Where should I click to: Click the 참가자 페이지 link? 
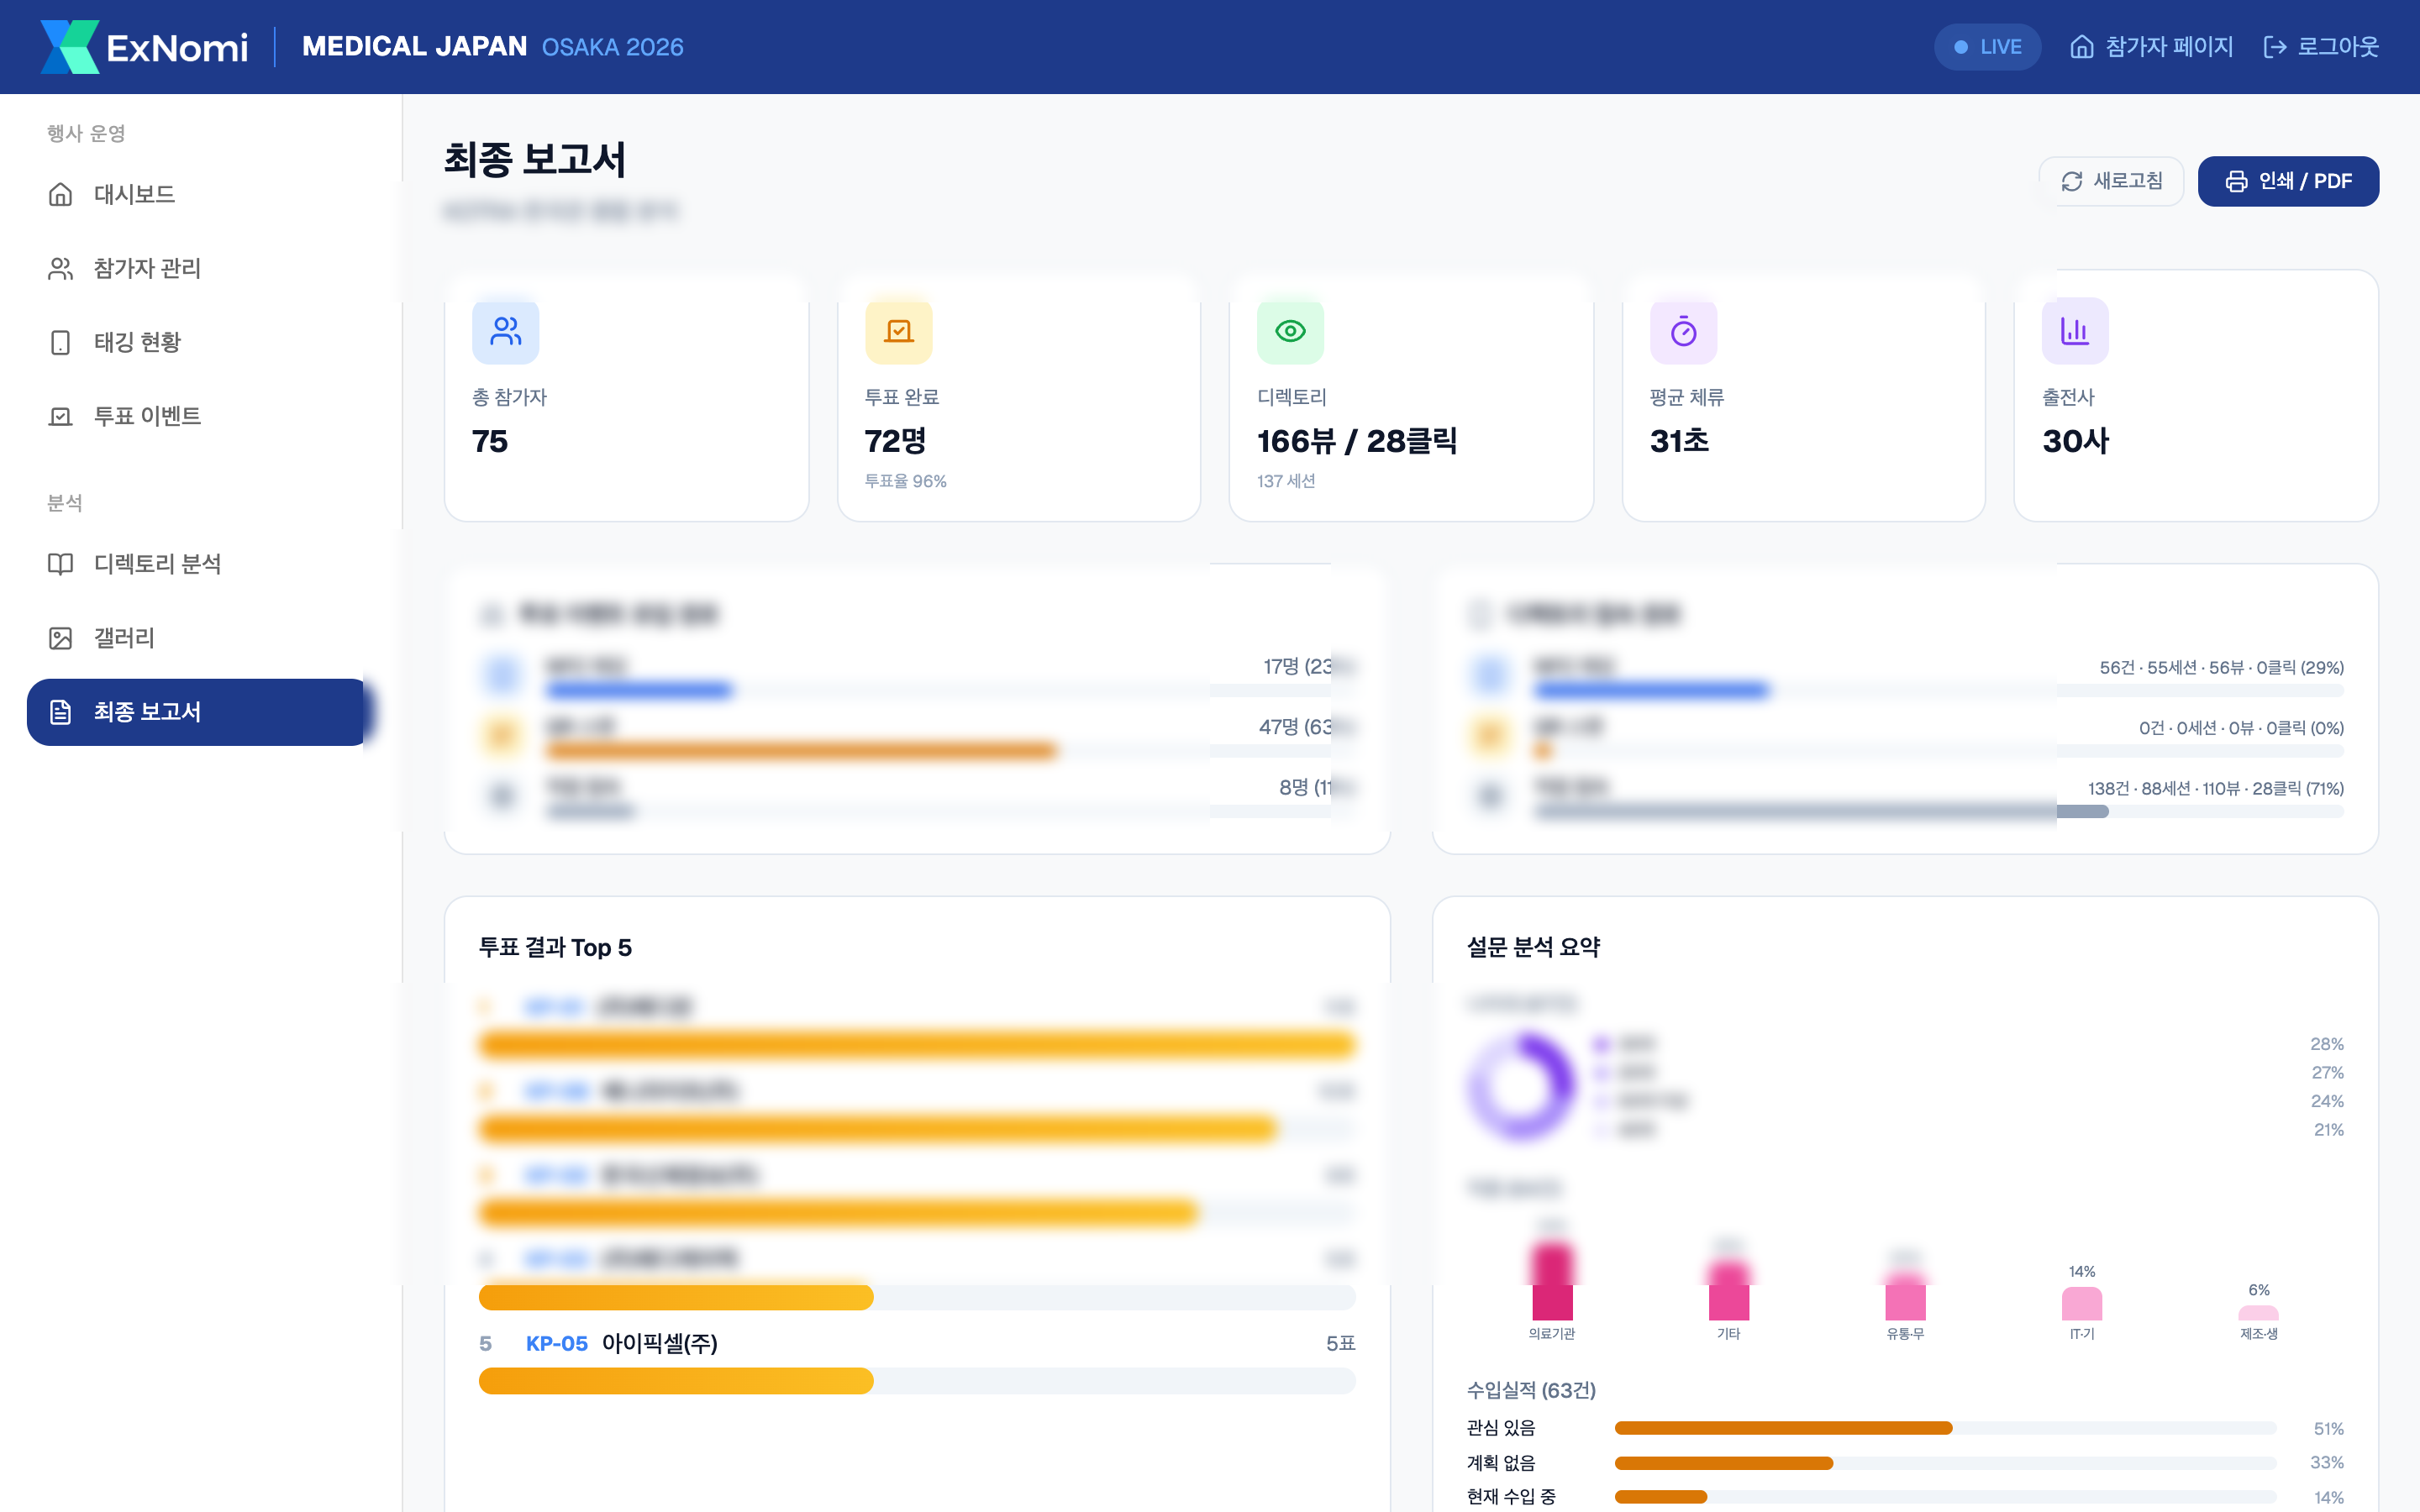click(2151, 47)
